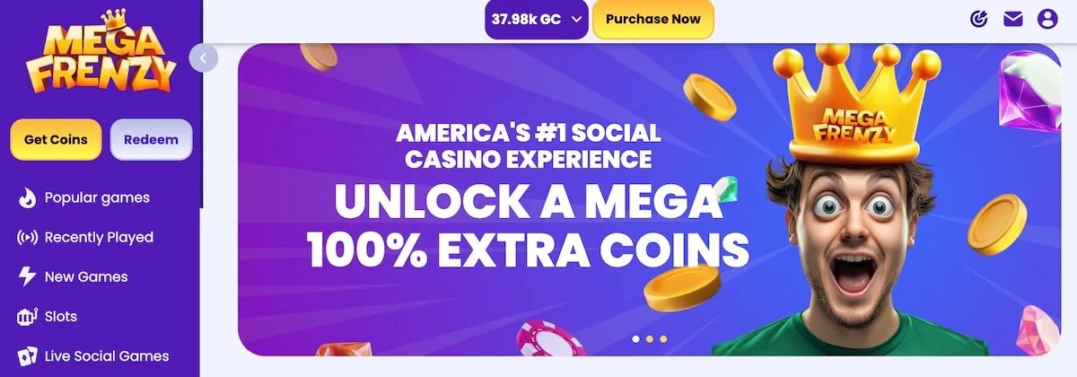Viewport: 1077px width, 377px height.
Task: Click the flame icon beside Popular games
Action: click(27, 197)
